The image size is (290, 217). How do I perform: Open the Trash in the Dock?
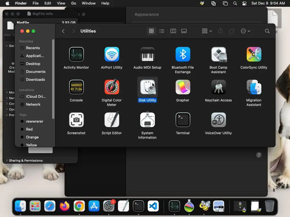click(x=270, y=206)
